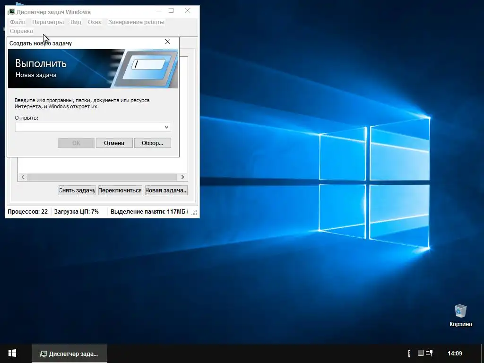The image size is (484, 363).
Task: Click the Выделение памяти: 117МБ status text
Action: click(x=149, y=212)
